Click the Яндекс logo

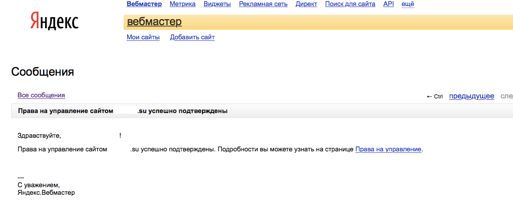(x=54, y=22)
